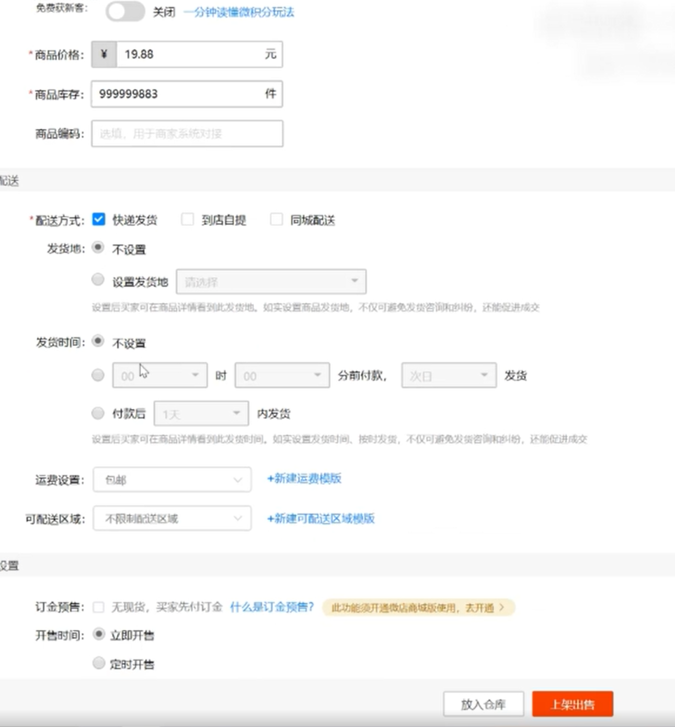The image size is (675, 727).
Task: Check the 无现货，买家先付订金 checkbox
Action: 98,607
